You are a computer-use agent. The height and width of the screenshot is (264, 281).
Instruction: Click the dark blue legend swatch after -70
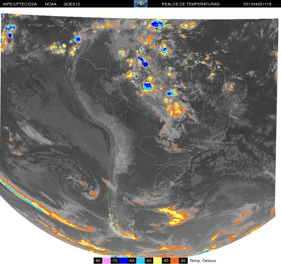pyautogui.click(x=123, y=261)
